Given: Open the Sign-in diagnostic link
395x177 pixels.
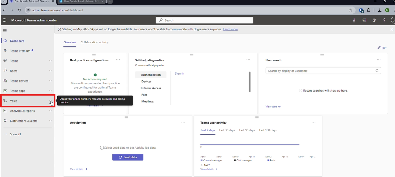Looking at the screenshot, I should (180, 74).
